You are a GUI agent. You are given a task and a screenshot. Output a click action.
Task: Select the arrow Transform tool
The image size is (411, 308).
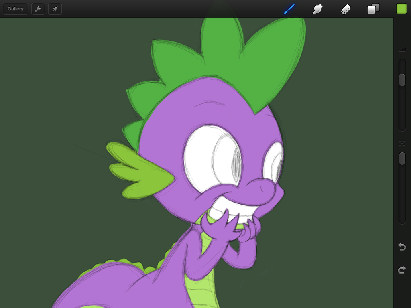(55, 9)
